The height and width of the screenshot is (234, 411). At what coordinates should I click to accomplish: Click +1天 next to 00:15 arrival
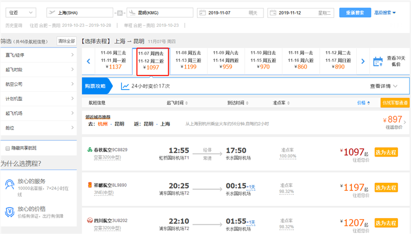[x=251, y=187]
